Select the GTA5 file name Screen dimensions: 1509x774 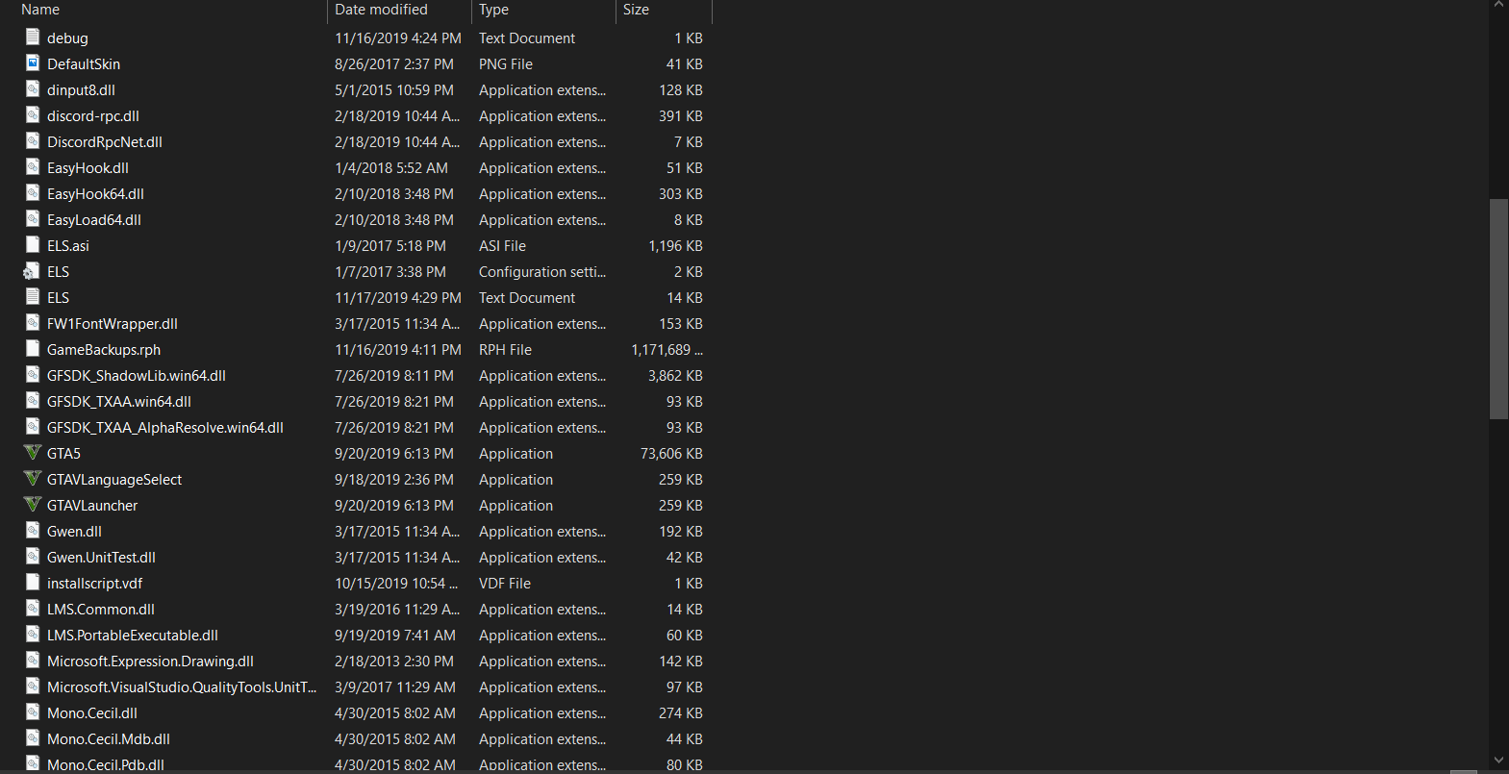point(63,454)
